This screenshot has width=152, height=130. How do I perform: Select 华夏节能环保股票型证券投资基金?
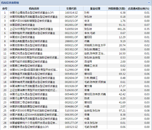(x=76, y=62)
